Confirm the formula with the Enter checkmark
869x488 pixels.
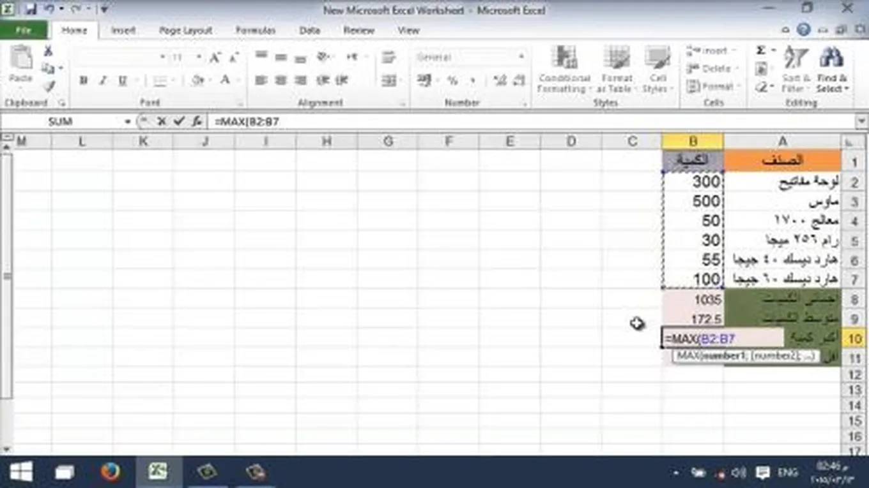(180, 121)
